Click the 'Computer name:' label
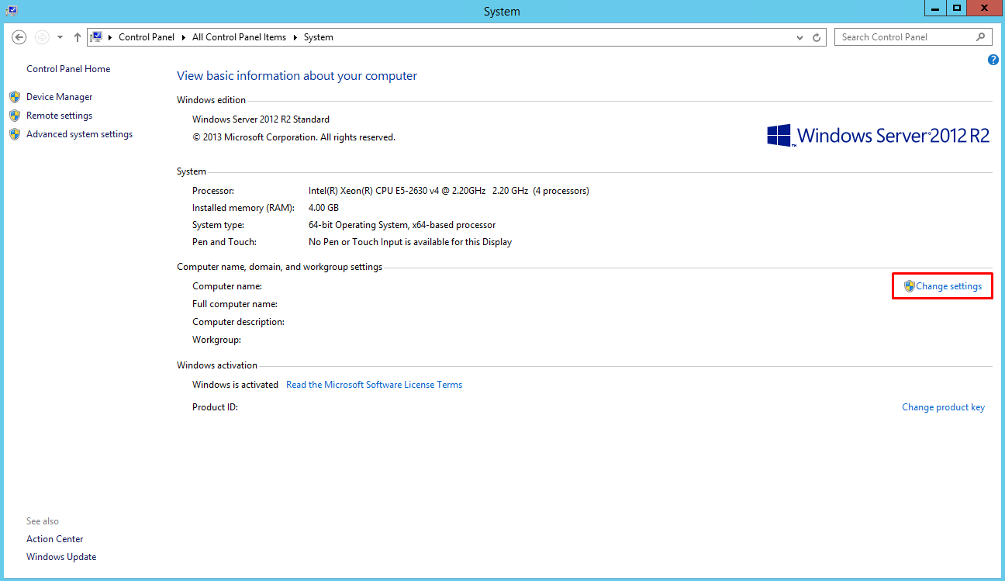The height and width of the screenshot is (581, 1005). (227, 286)
